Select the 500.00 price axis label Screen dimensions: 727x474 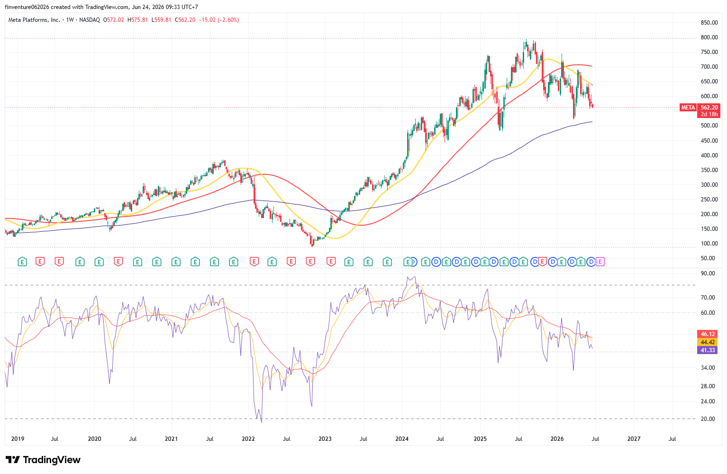(709, 126)
